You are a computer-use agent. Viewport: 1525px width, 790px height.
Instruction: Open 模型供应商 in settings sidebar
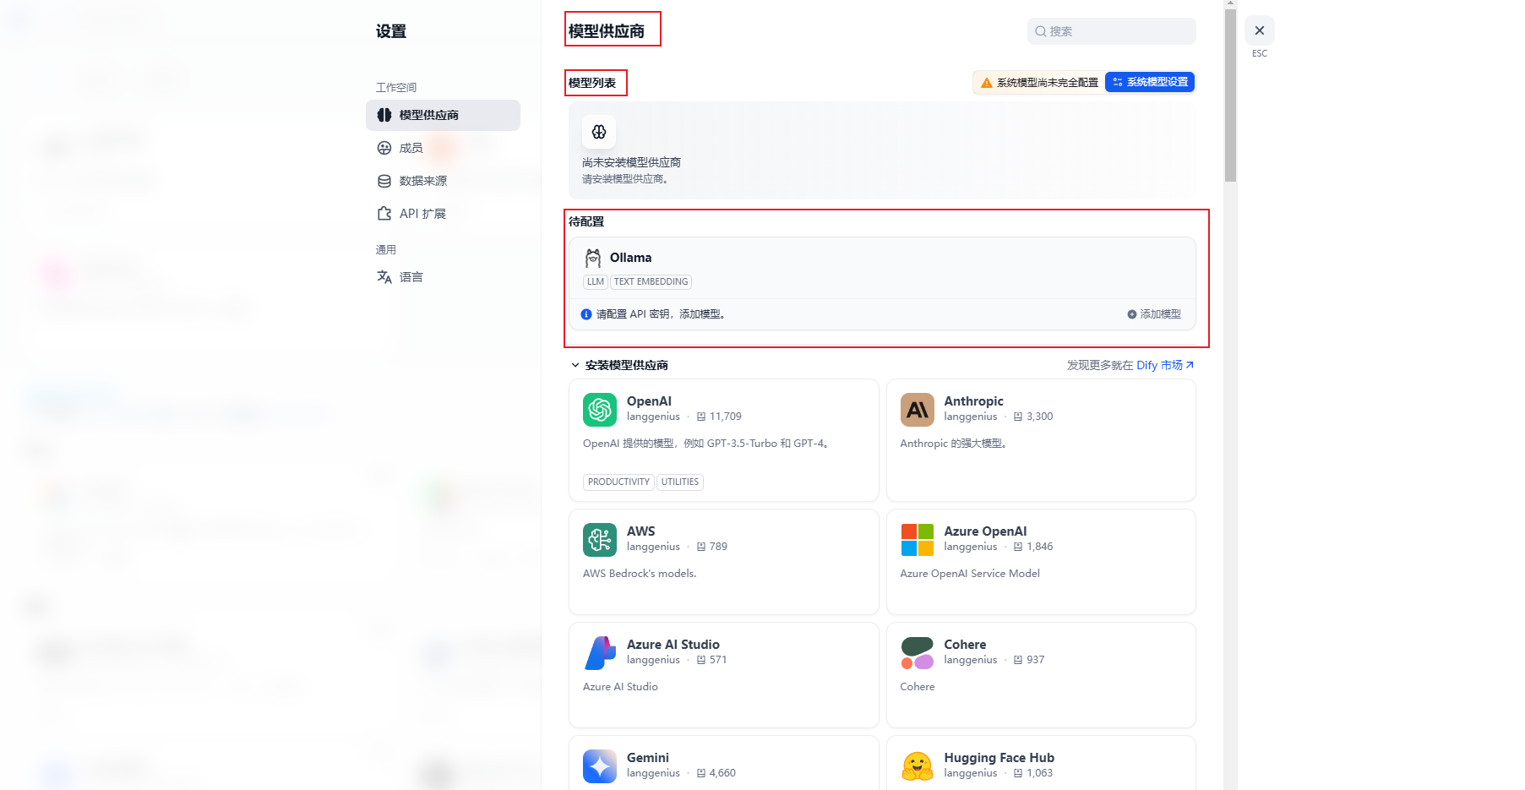[x=443, y=115]
